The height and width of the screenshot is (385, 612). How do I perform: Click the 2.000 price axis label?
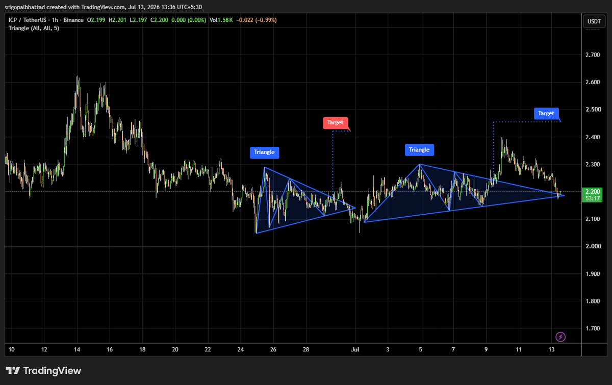[x=592, y=247]
